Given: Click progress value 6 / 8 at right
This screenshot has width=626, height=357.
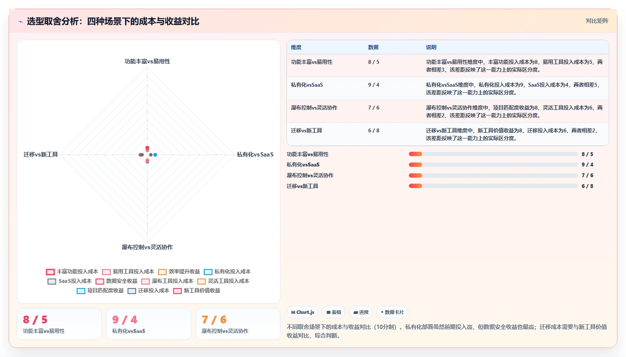Looking at the screenshot, I should pos(587,186).
